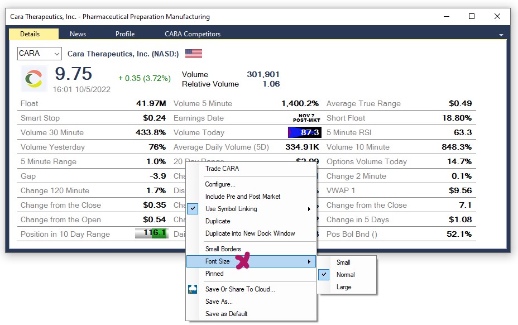The height and width of the screenshot is (325, 518).
Task: Click the Cara Therapeutics company logo icon
Action: tap(34, 79)
